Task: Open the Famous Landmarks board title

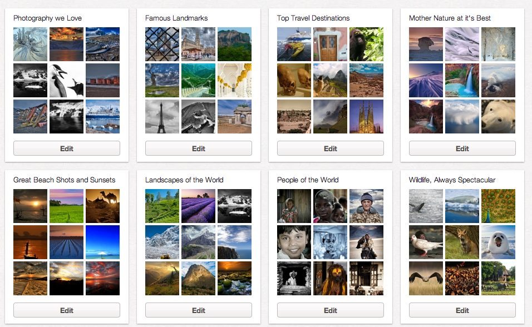Action: tap(176, 18)
